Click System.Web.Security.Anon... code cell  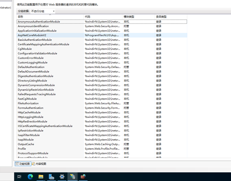click(x=102, y=26)
